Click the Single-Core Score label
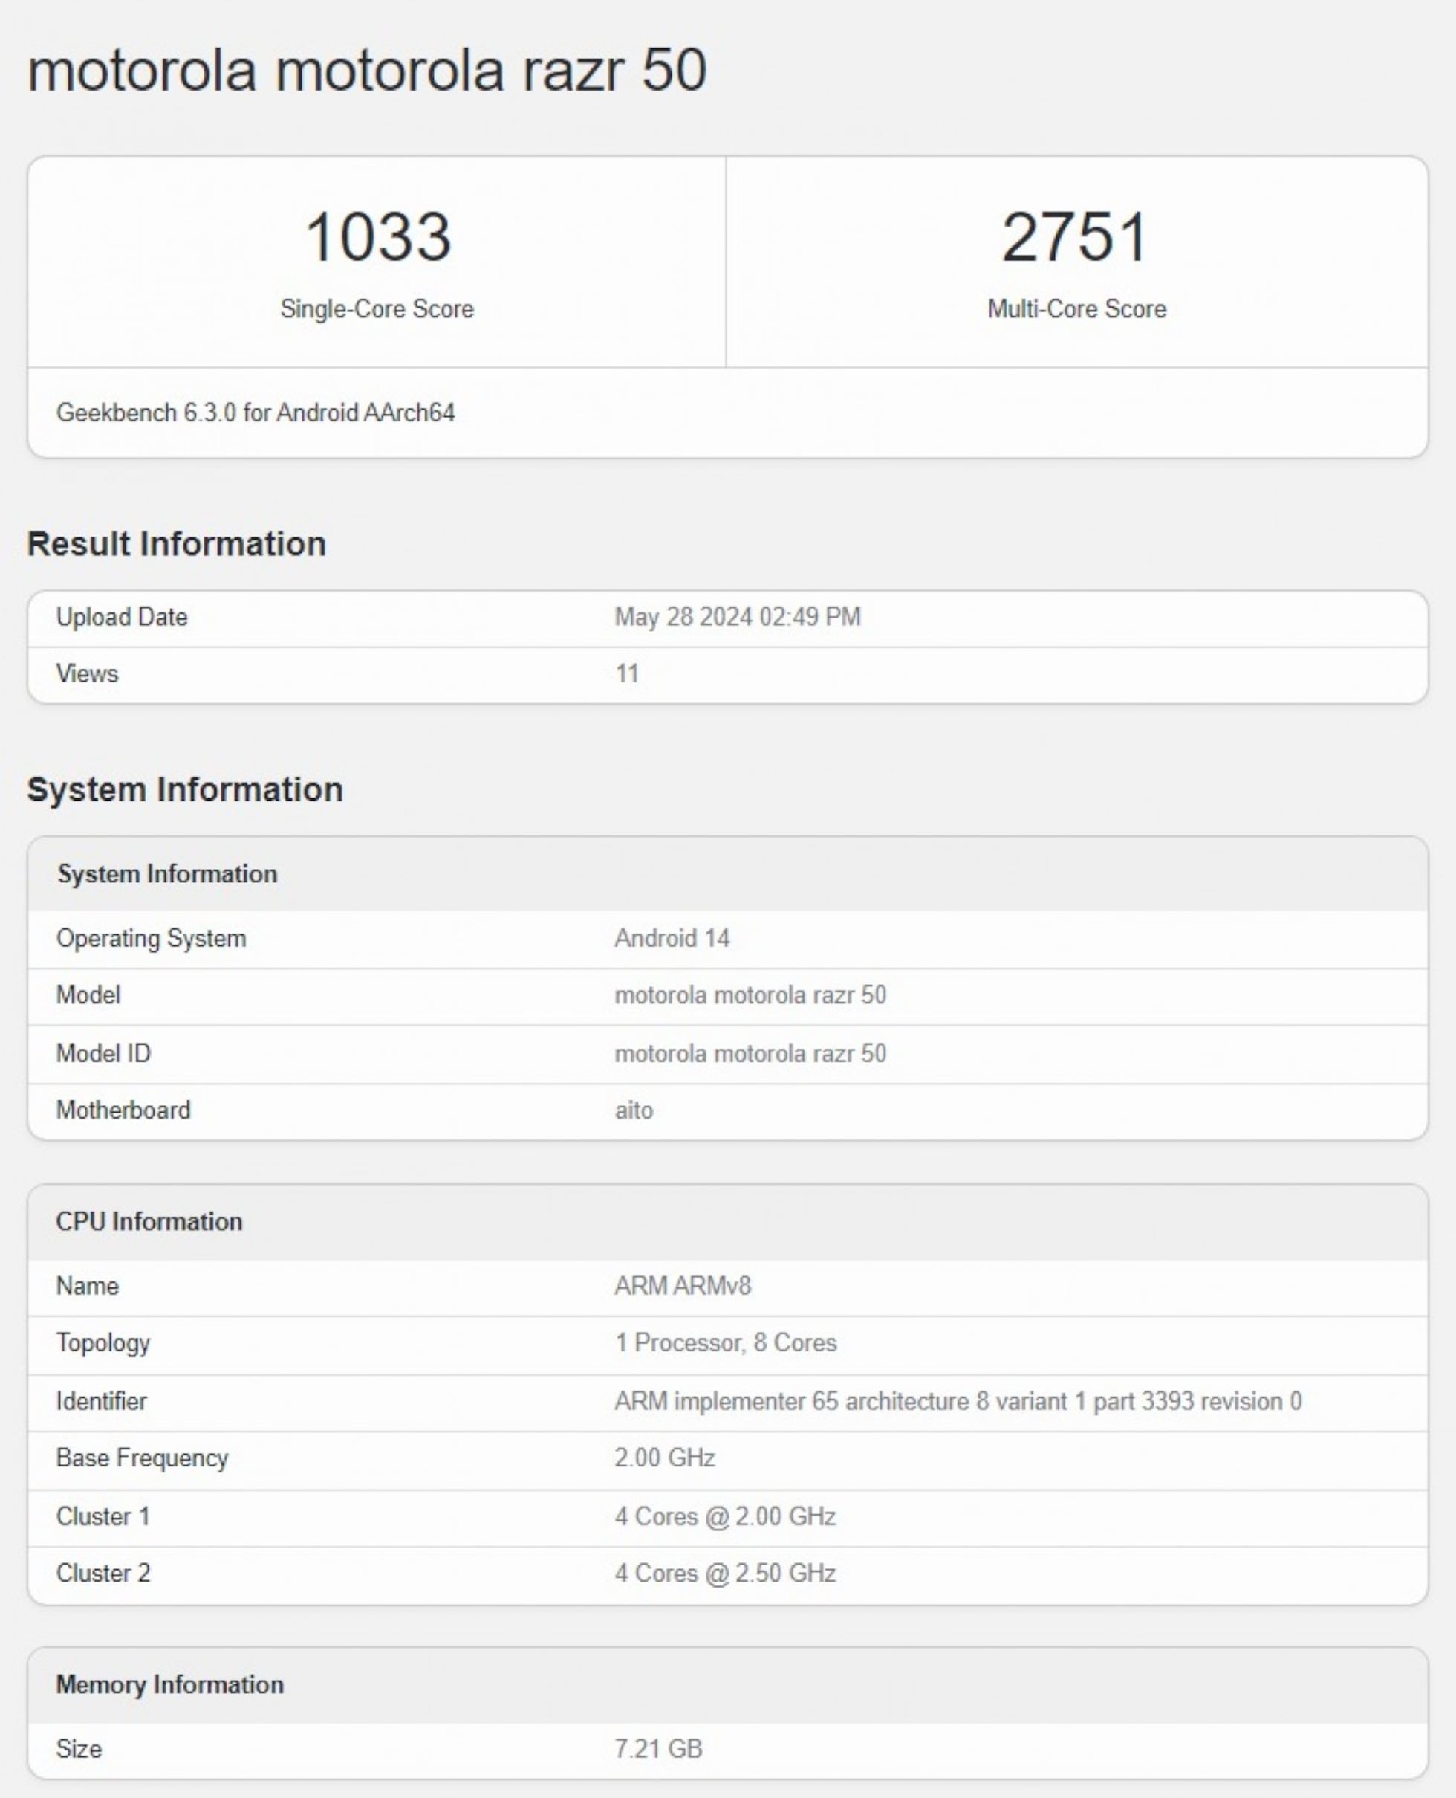1456x1798 pixels. tap(377, 308)
